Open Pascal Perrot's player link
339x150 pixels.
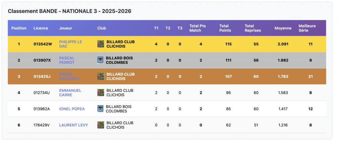tap(67, 60)
